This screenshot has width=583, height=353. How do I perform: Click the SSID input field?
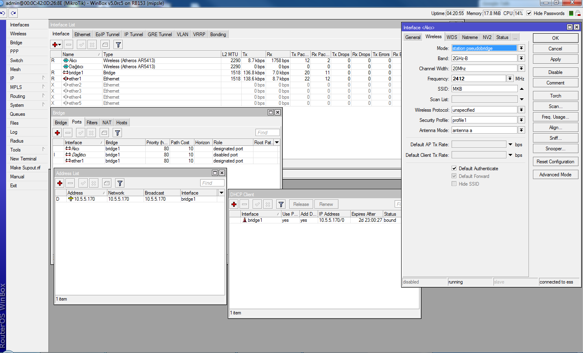point(485,89)
